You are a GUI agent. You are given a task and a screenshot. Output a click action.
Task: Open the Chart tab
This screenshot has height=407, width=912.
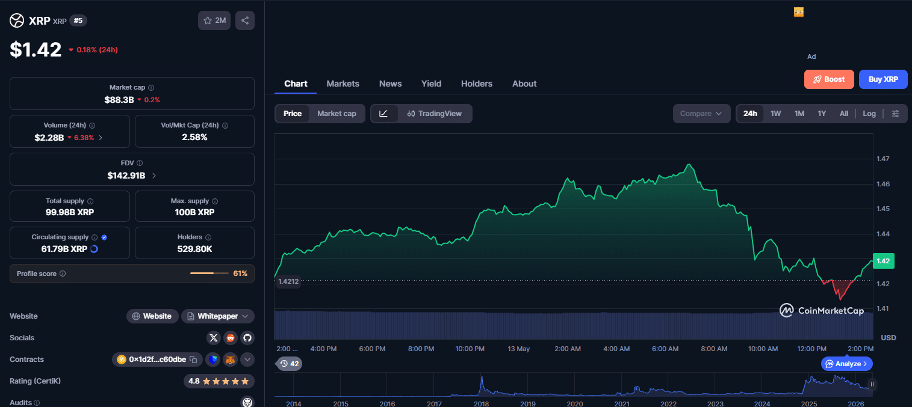[x=296, y=84]
